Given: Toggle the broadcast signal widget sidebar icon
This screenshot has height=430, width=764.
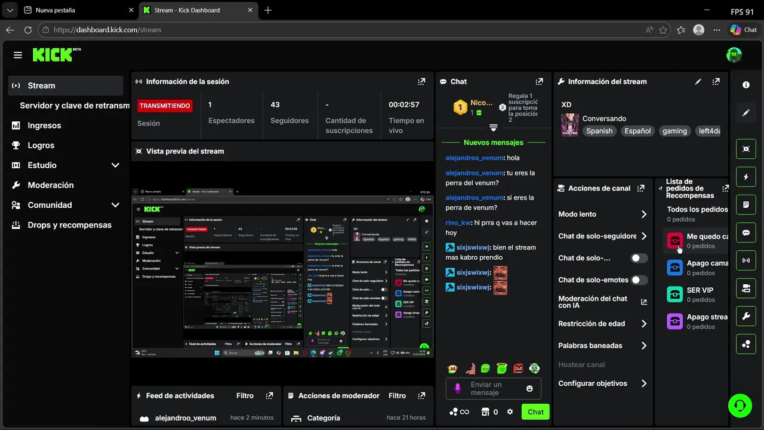Looking at the screenshot, I should point(746,260).
